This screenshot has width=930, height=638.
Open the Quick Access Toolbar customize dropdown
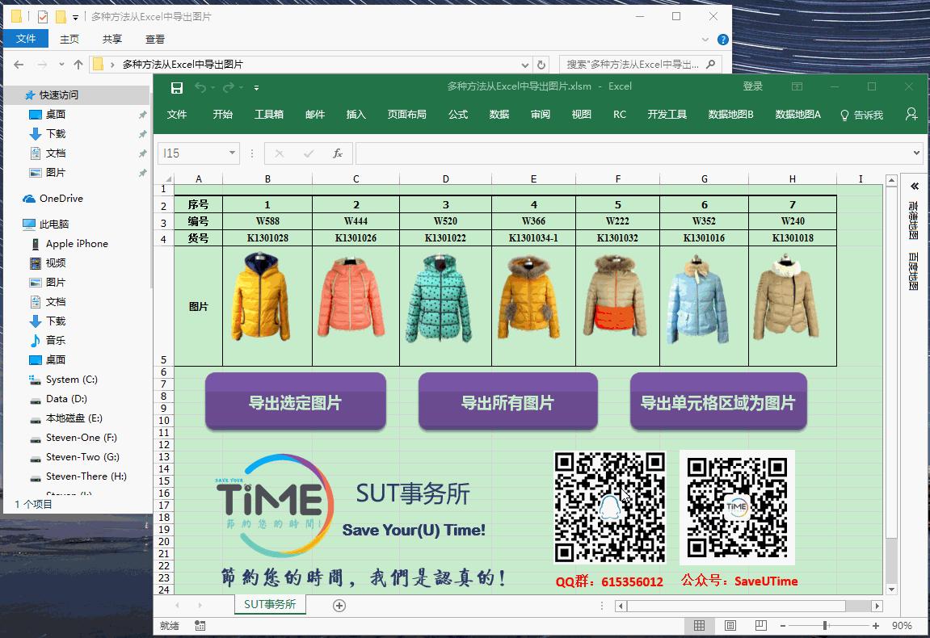[x=256, y=88]
